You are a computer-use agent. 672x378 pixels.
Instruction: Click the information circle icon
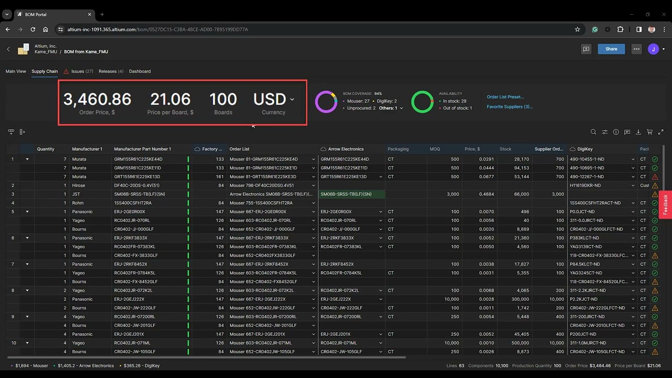point(616,132)
